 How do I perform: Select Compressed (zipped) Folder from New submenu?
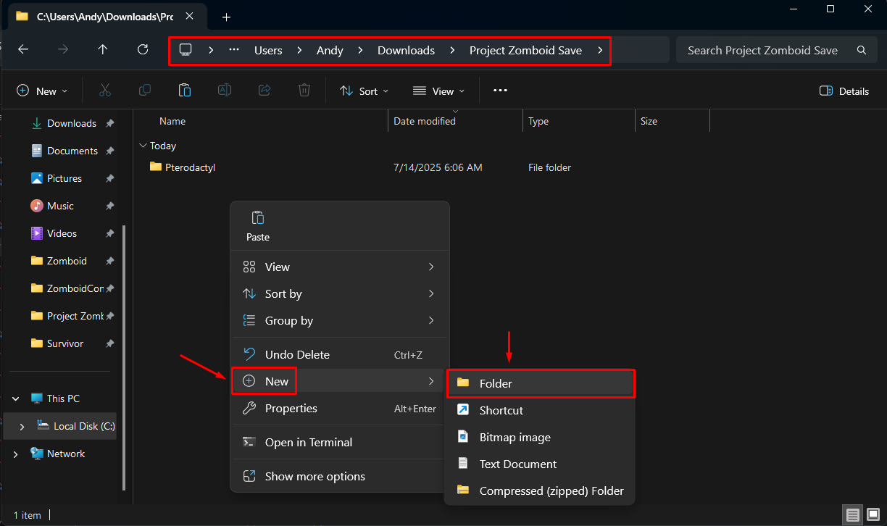coord(551,490)
